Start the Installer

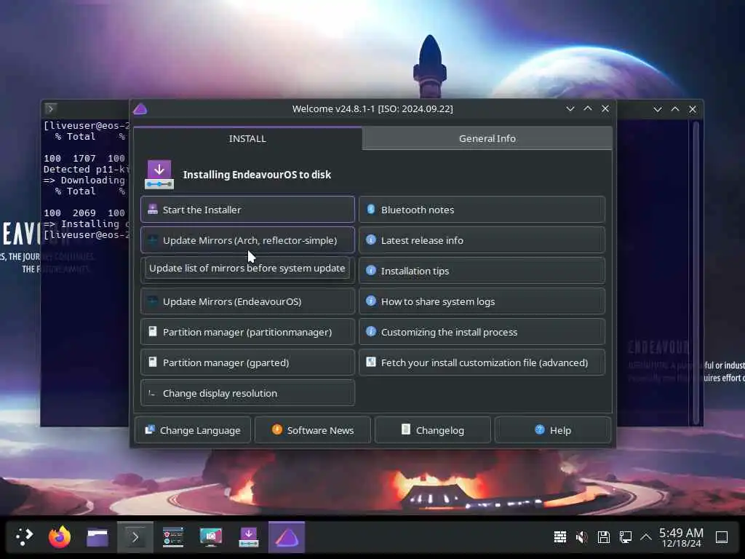pos(247,210)
